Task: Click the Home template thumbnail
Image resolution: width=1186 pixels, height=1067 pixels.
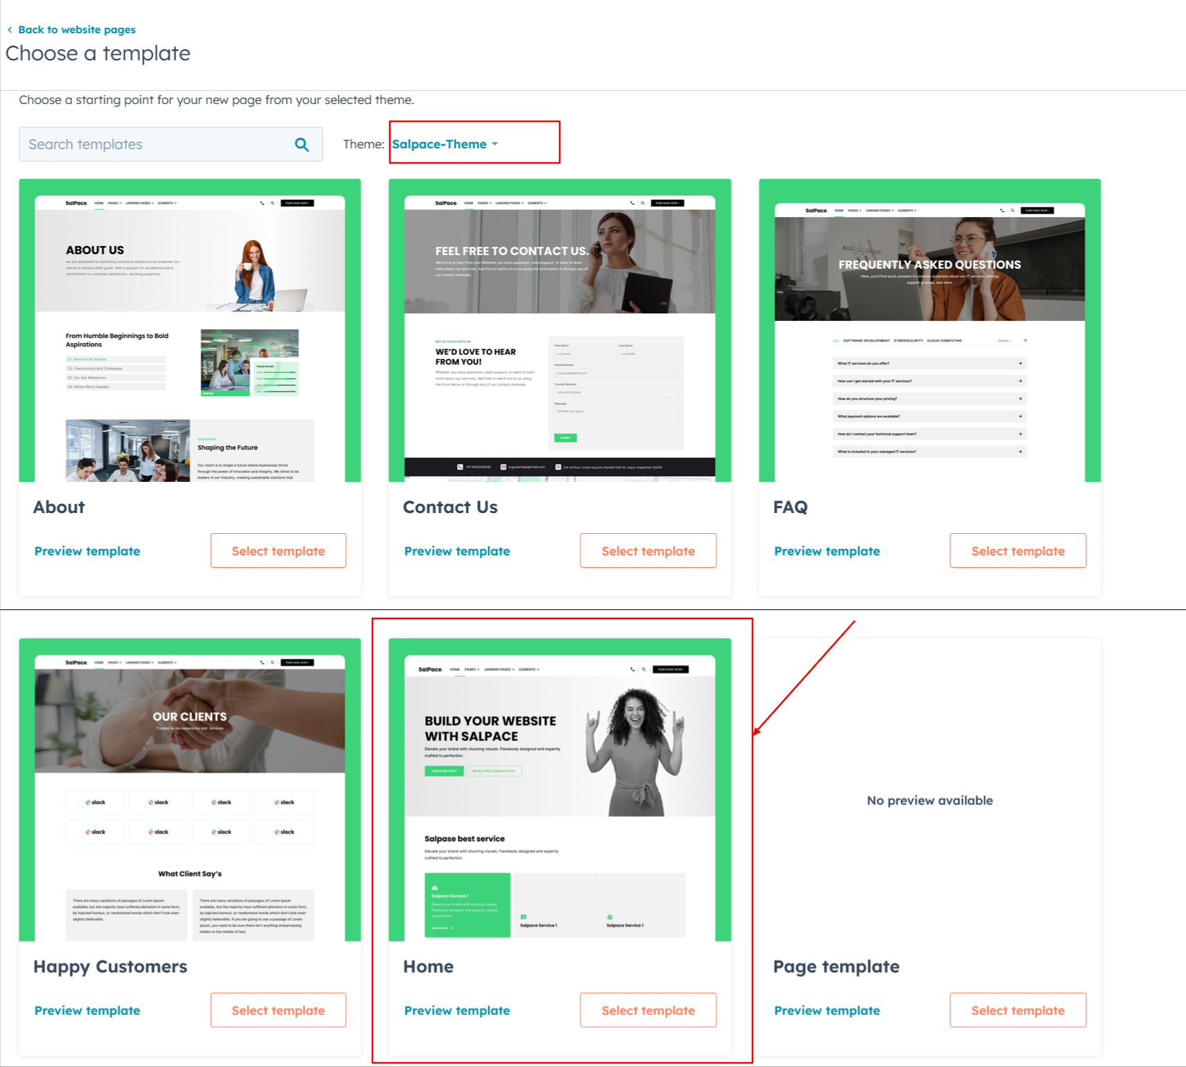Action: coord(560,790)
